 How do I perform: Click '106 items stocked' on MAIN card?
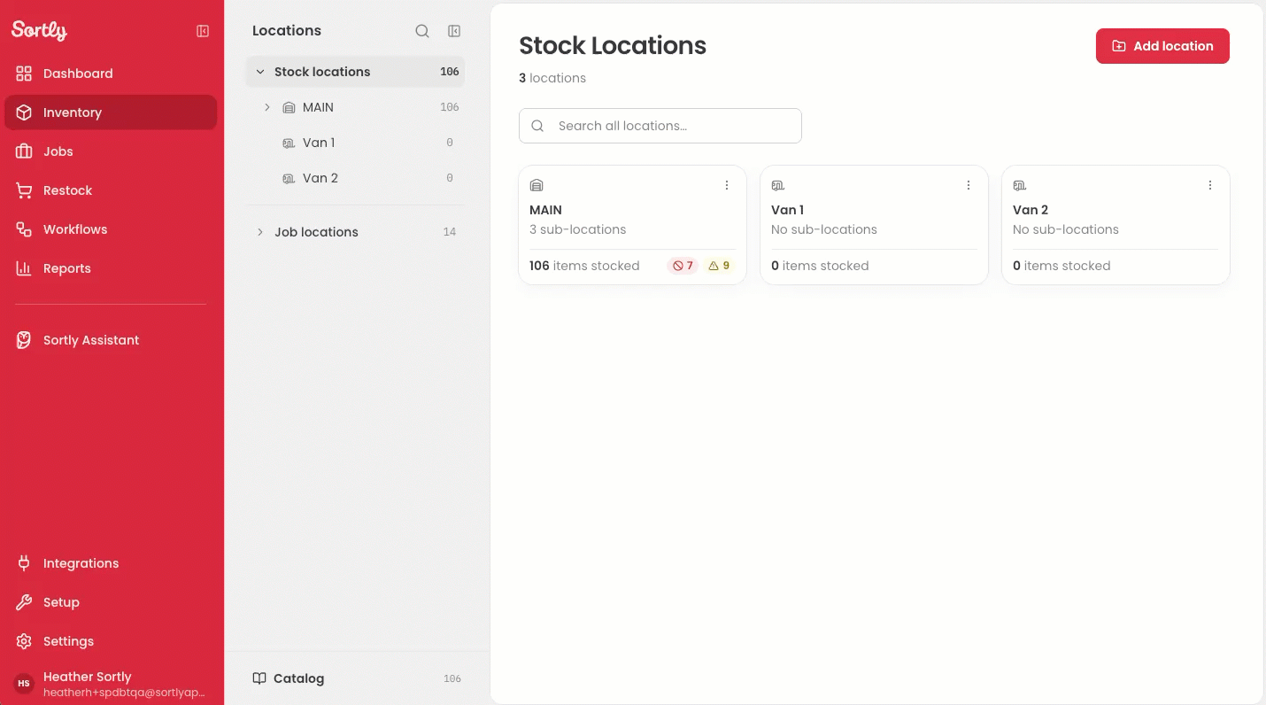tap(584, 266)
